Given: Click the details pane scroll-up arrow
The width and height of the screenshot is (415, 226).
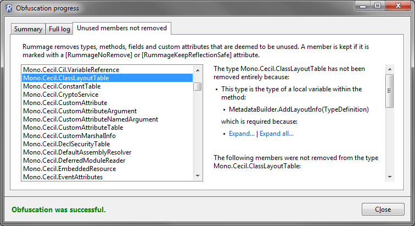Looking at the screenshot, I should [390, 69].
